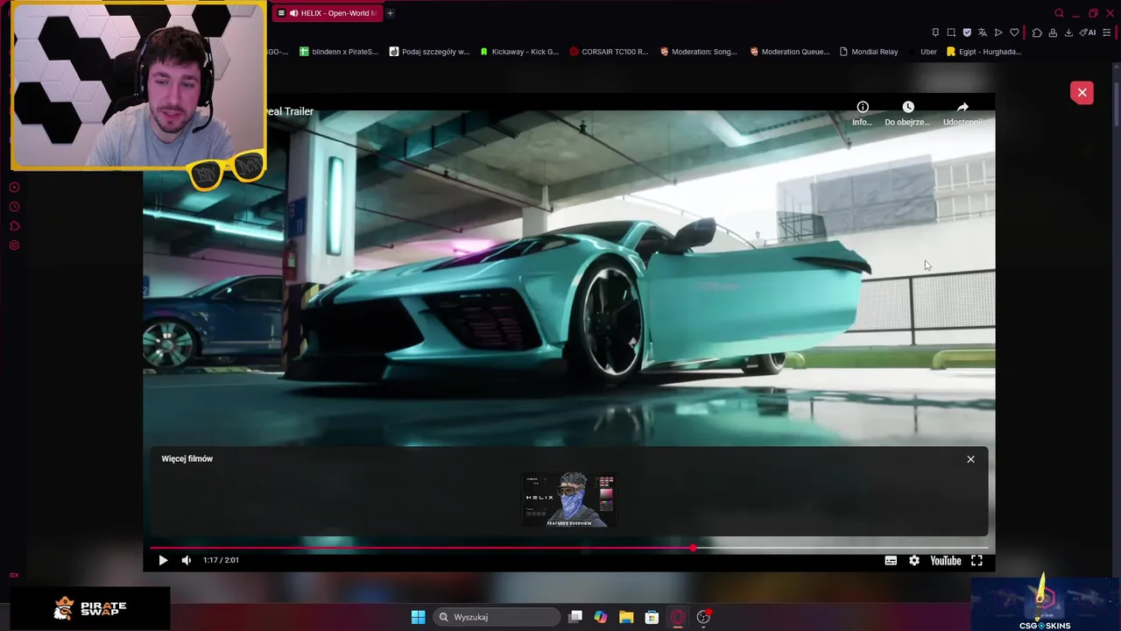Viewport: 1121px width, 631px height.
Task: Enter fullscreen mode on the video
Action: click(976, 561)
